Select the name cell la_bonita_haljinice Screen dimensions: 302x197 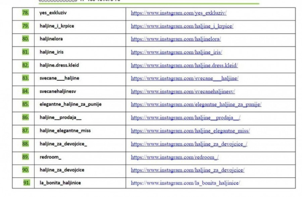click(x=60, y=183)
